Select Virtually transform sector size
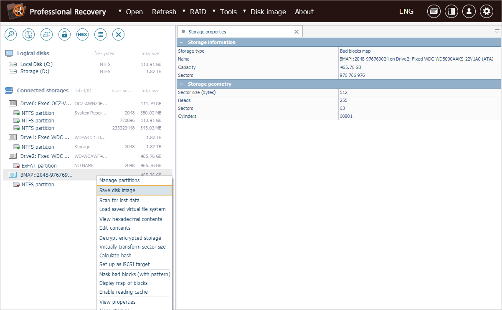The height and width of the screenshot is (310, 502). (x=134, y=247)
